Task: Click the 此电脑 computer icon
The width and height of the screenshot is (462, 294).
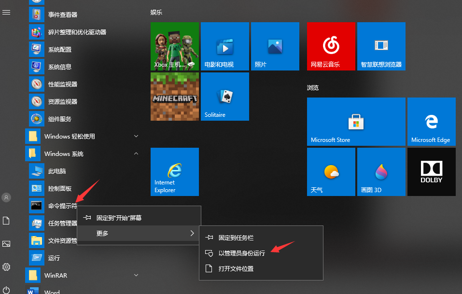Action: [37, 171]
